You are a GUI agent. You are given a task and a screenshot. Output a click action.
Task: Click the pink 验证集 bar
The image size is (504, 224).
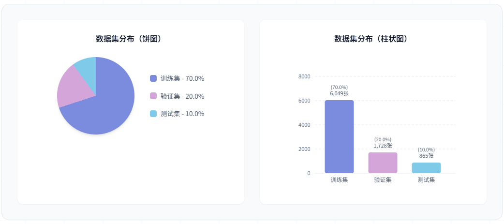pos(383,163)
